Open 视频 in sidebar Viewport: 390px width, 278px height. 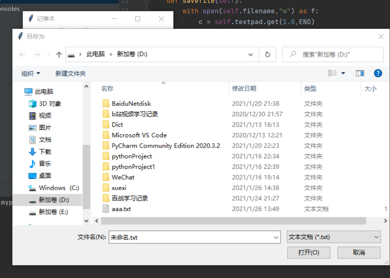tap(40, 116)
